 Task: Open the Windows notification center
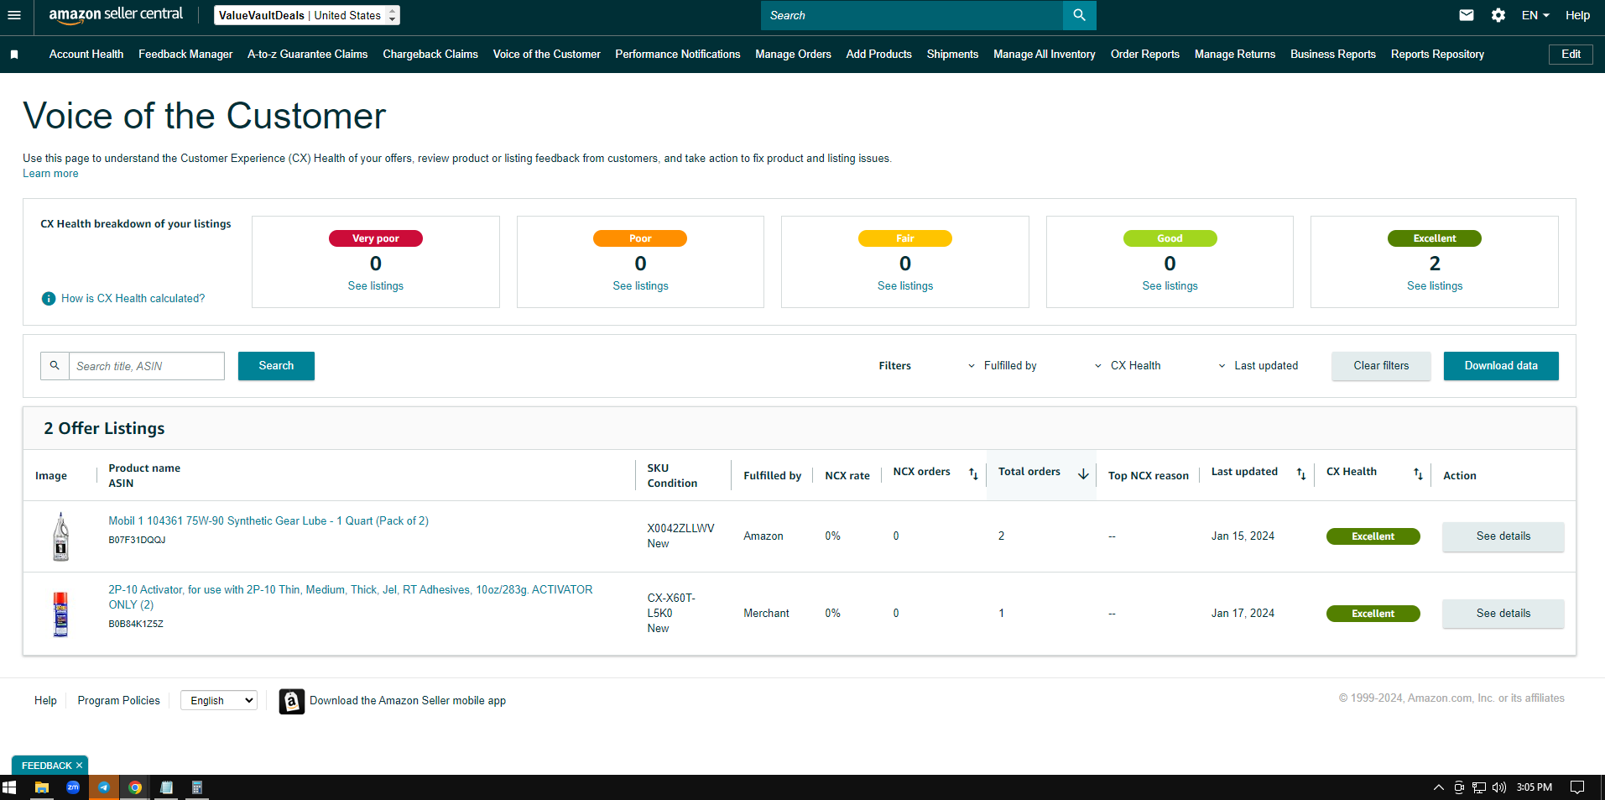click(x=1577, y=787)
